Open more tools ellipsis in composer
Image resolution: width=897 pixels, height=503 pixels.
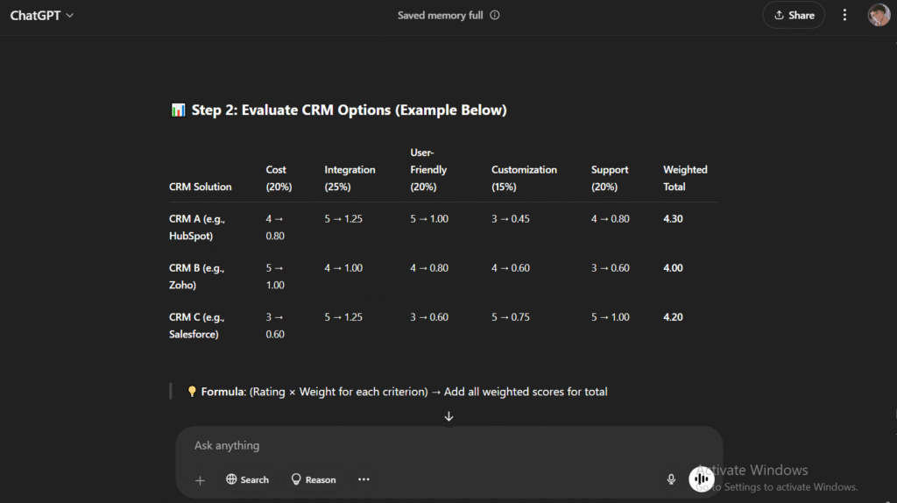click(364, 479)
